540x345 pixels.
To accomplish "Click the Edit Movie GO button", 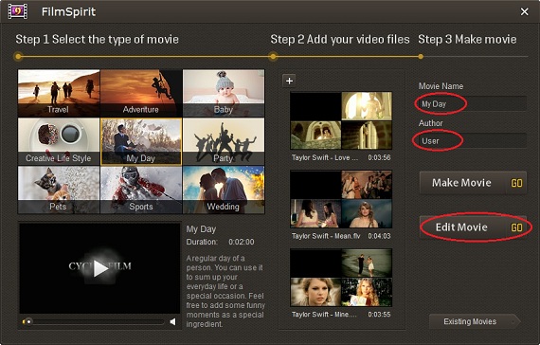I will point(473,227).
